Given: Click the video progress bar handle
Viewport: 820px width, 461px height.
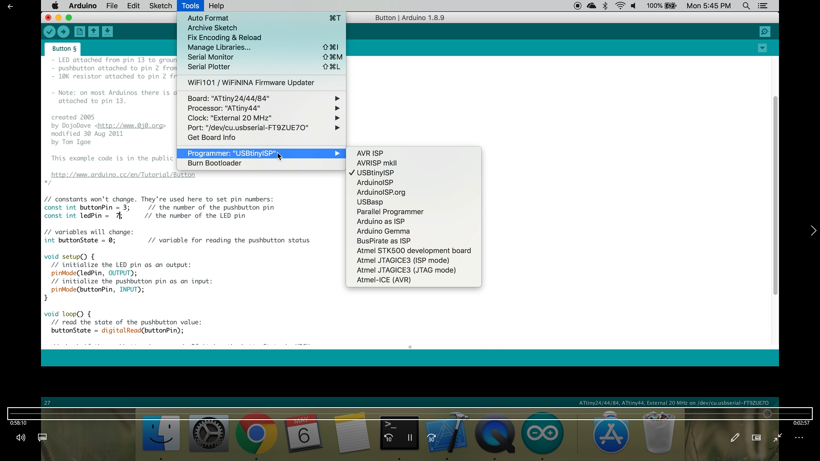Looking at the screenshot, I should pos(767,414).
